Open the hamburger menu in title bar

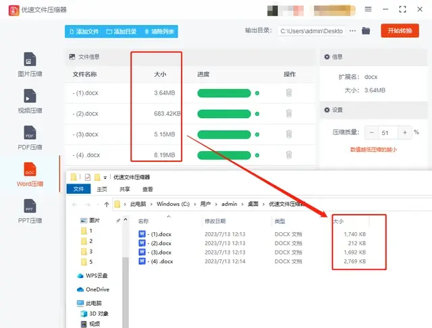tap(368, 9)
